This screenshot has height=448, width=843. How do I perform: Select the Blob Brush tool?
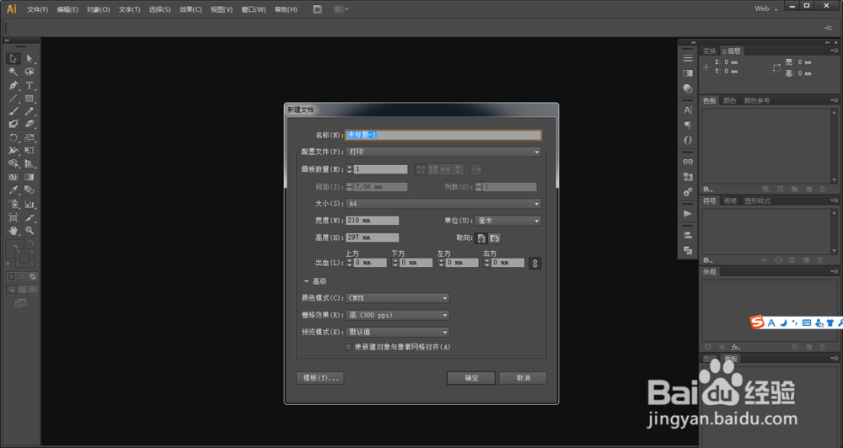coord(13,124)
